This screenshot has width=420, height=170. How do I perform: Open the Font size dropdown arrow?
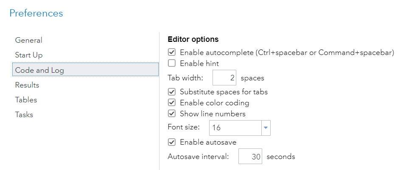266,128
